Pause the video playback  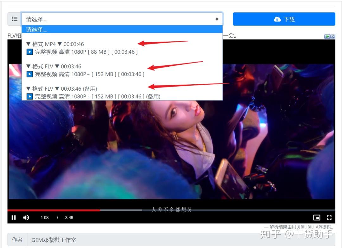click(14, 218)
